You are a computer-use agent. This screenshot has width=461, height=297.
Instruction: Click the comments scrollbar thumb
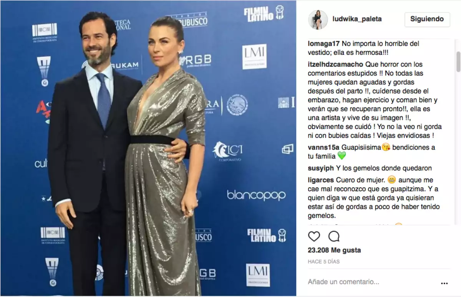(458, 62)
